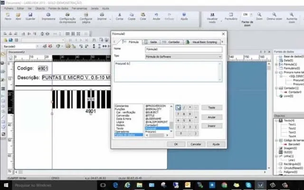
Task: Expand the Fórmula(1) tree node
Action: pyautogui.click(x=276, y=65)
